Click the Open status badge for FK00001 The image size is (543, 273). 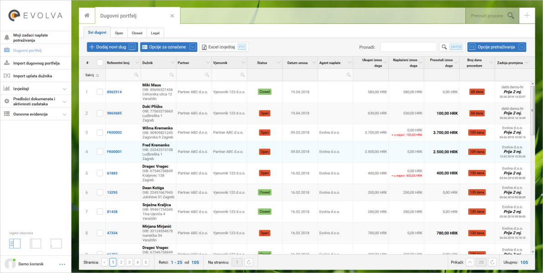264,152
